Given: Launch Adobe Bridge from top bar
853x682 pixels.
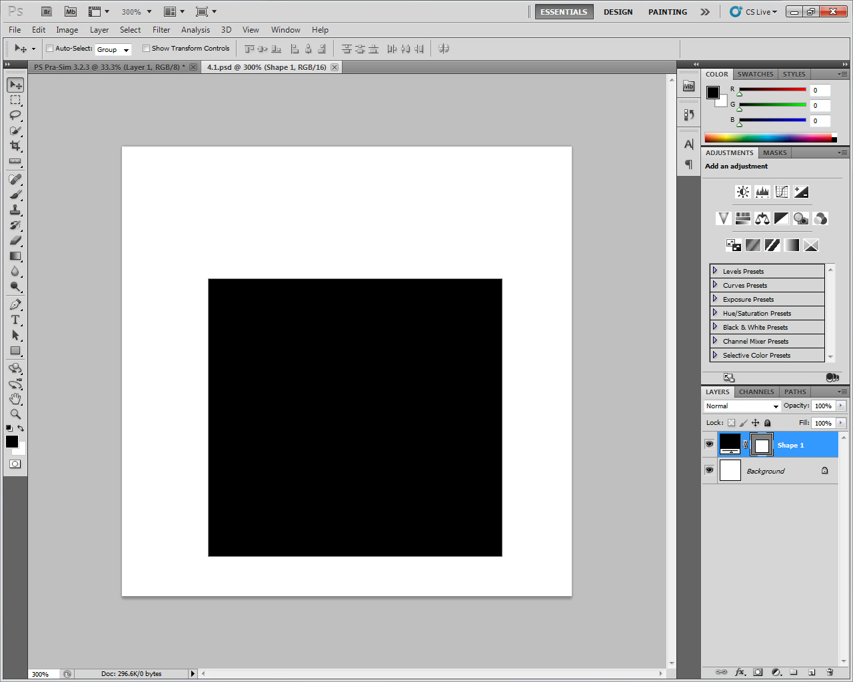Looking at the screenshot, I should point(47,11).
